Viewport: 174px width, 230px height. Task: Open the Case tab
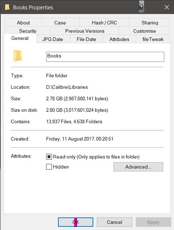60,23
